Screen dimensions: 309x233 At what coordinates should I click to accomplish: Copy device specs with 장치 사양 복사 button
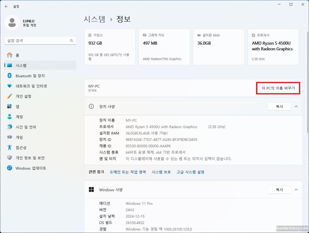(279, 106)
